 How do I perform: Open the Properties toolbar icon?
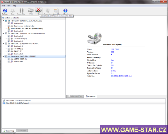click(x=47, y=11)
